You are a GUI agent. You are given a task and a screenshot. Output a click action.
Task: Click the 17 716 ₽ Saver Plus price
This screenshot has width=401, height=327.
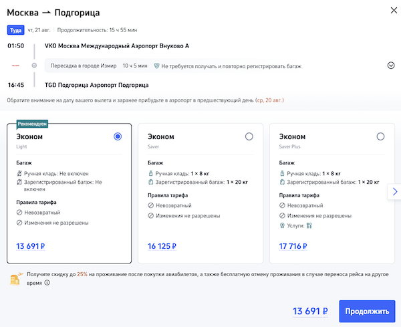pos(293,246)
